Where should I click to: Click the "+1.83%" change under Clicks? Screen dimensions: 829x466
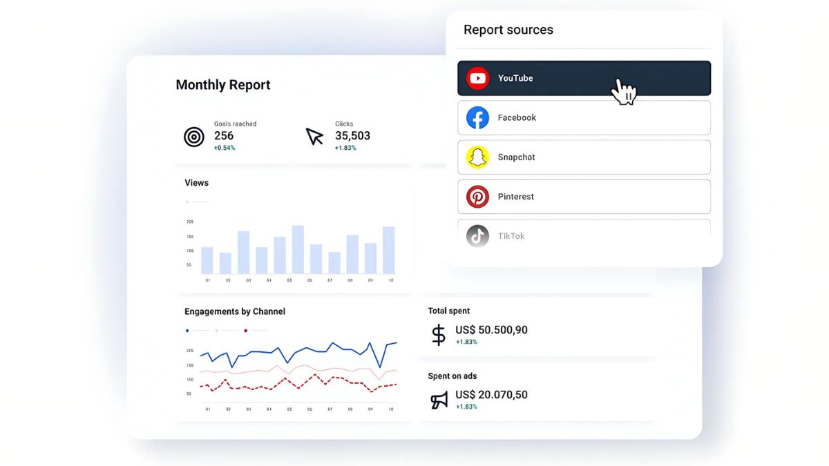point(345,148)
